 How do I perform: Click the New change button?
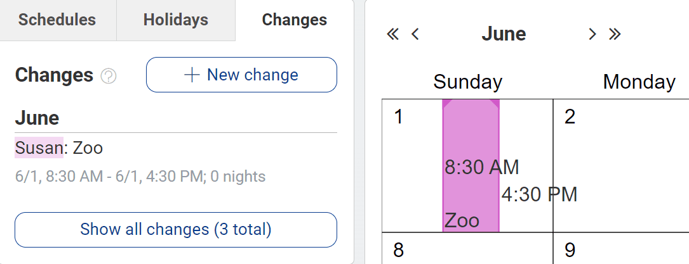click(x=241, y=75)
